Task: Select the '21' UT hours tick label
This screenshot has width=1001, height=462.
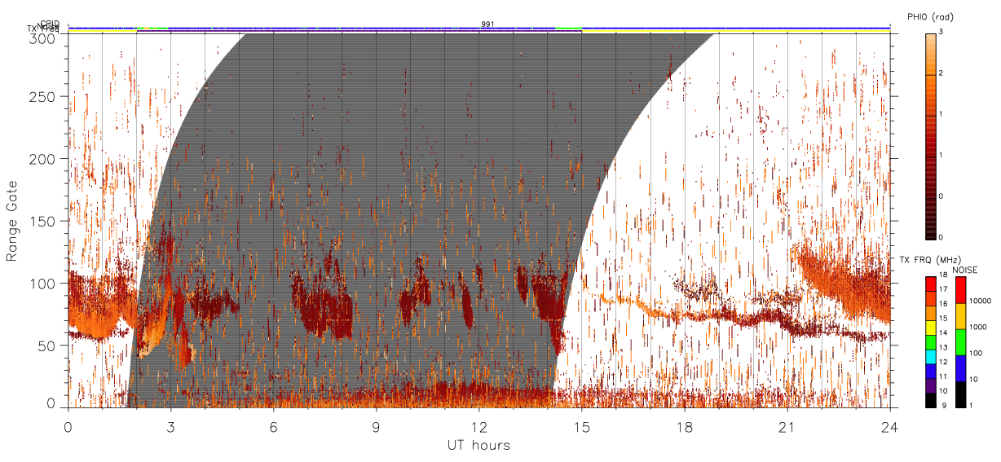Action: [x=787, y=426]
